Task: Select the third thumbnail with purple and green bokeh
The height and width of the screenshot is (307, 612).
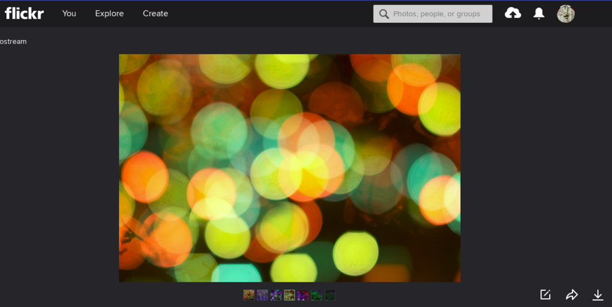Action: (x=276, y=295)
